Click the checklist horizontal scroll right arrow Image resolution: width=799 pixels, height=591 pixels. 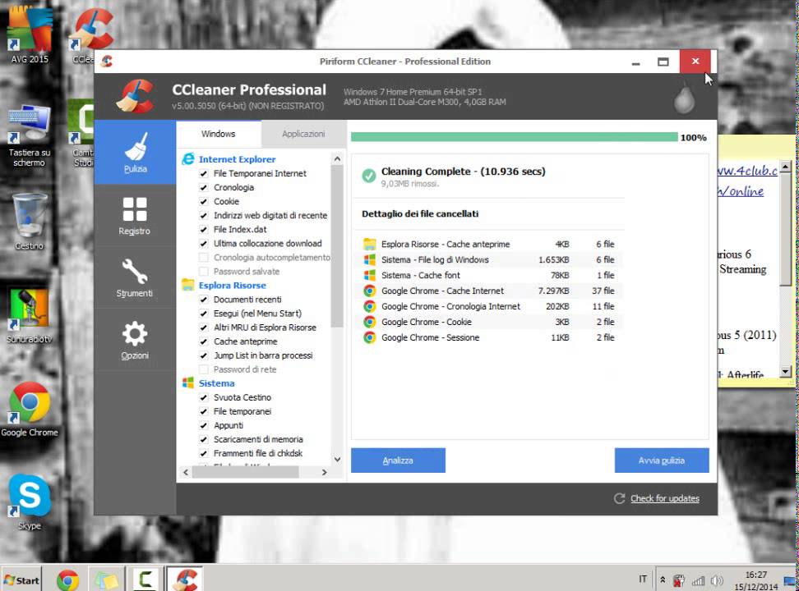[324, 473]
